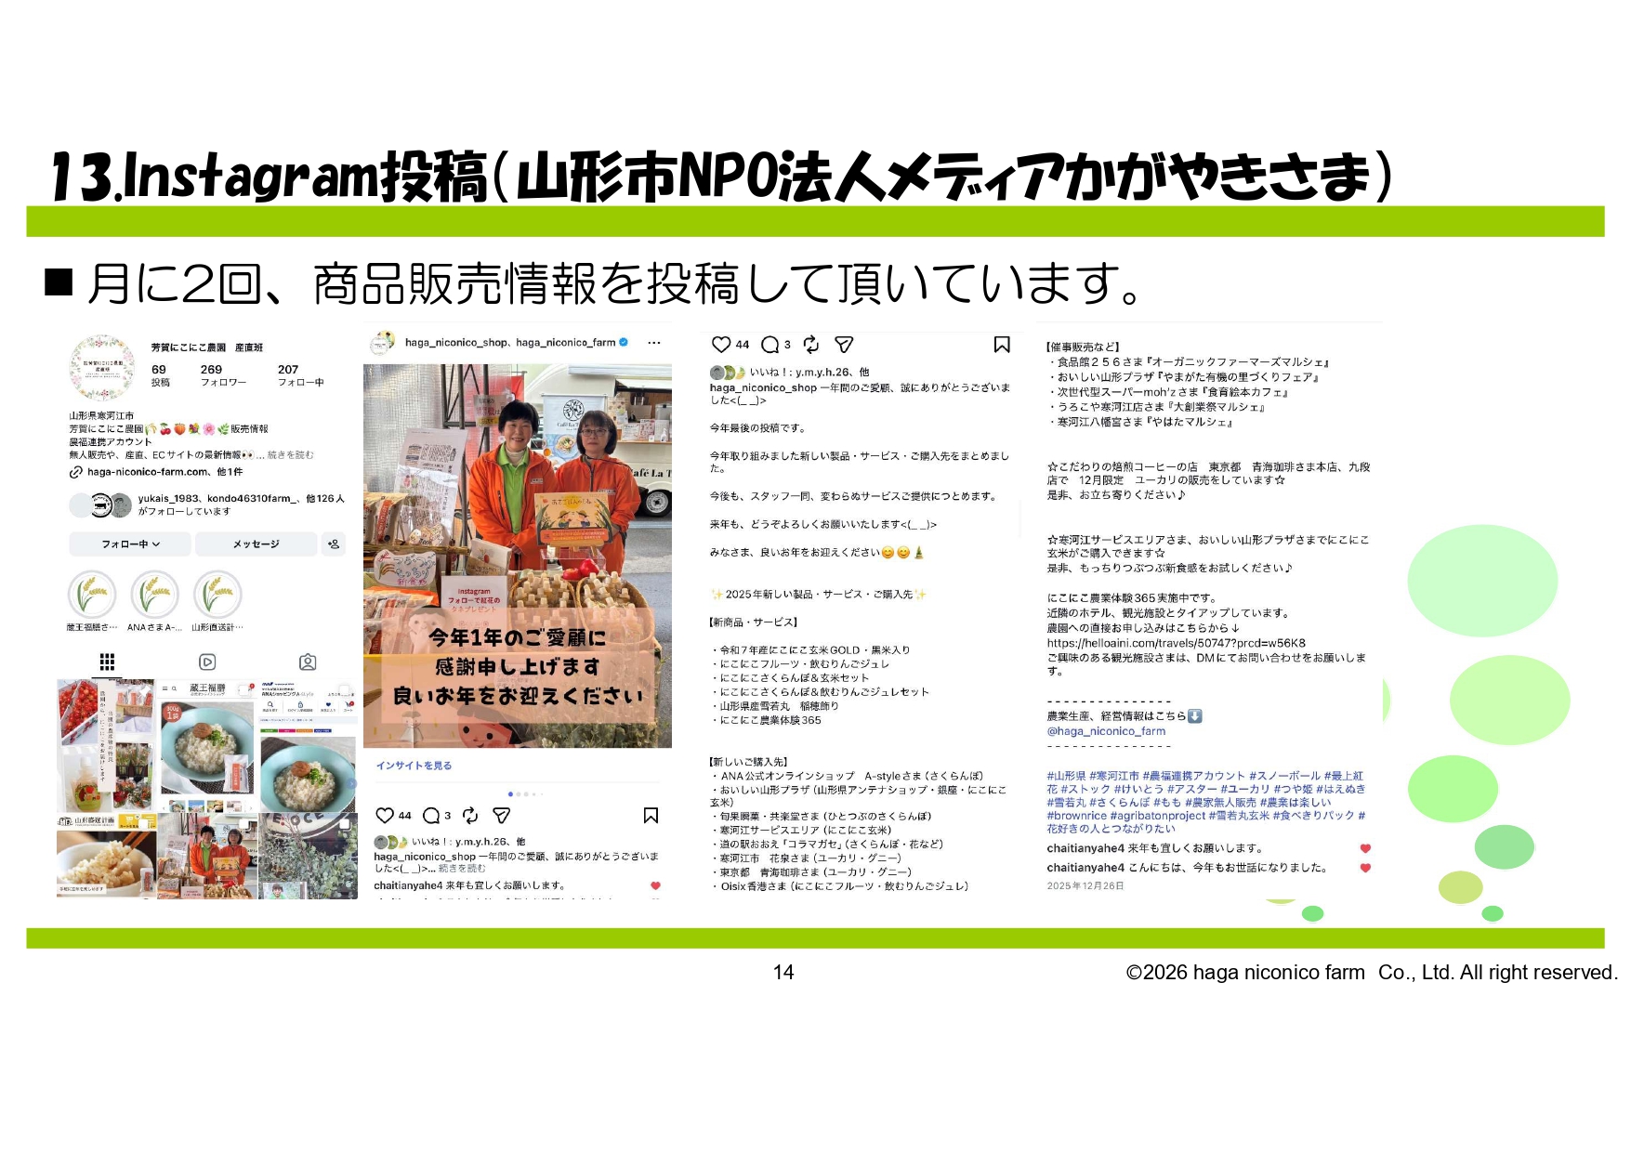Open the 山形直送計 story highlight circle
The image size is (1631, 1153).
[x=217, y=595]
